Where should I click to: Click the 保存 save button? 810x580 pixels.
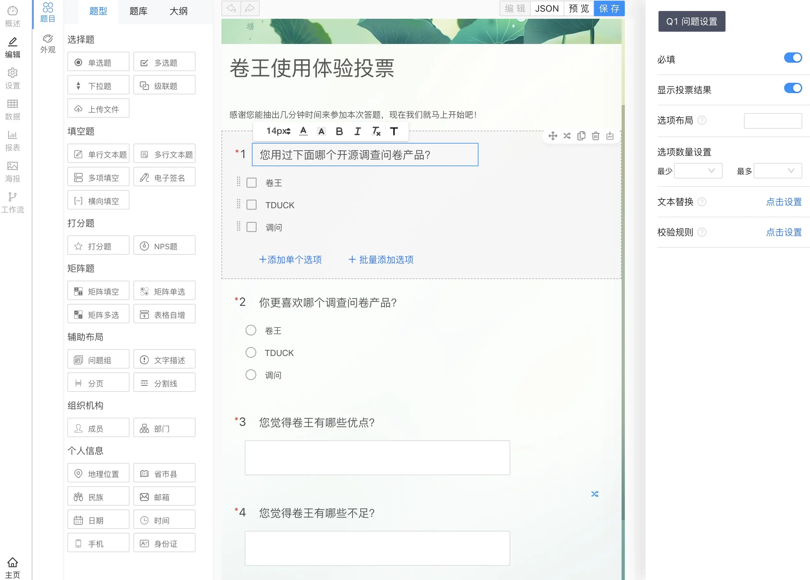609,8
